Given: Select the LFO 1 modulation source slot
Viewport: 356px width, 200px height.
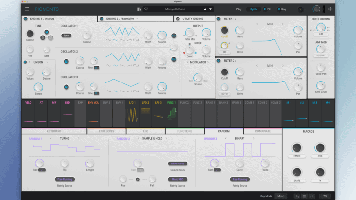Looking at the screenshot, I should pyautogui.click(x=132, y=113).
